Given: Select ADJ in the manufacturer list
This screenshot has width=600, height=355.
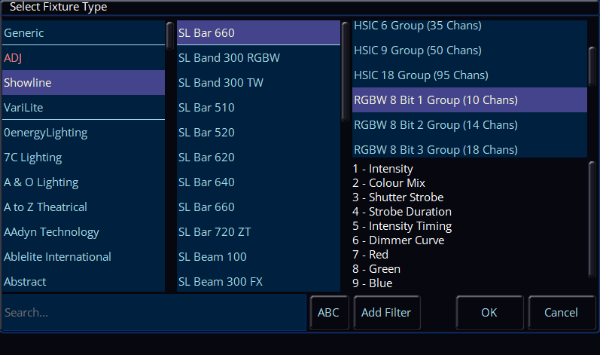Looking at the screenshot, I should pyautogui.click(x=84, y=58).
